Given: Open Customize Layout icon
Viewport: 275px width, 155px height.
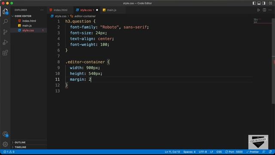Looking at the screenshot, I should [x=270, y=3].
